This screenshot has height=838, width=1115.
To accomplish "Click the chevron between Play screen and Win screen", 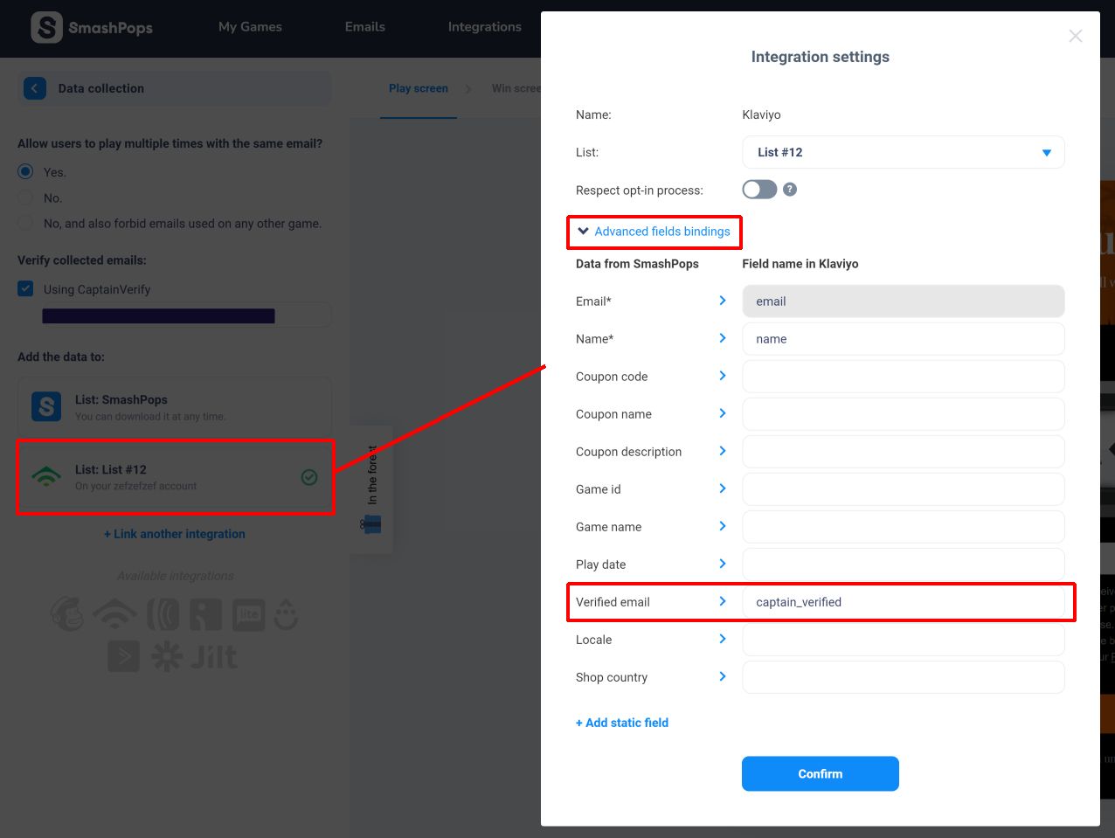I will pos(468,88).
